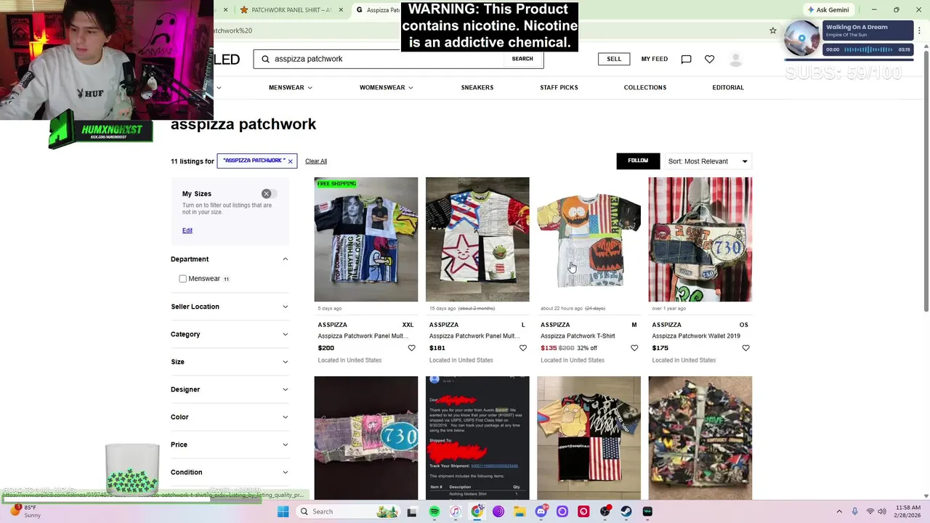Favorite the $135 Patchwork T-Shirt listing
This screenshot has height=523, width=930.
pyautogui.click(x=634, y=348)
